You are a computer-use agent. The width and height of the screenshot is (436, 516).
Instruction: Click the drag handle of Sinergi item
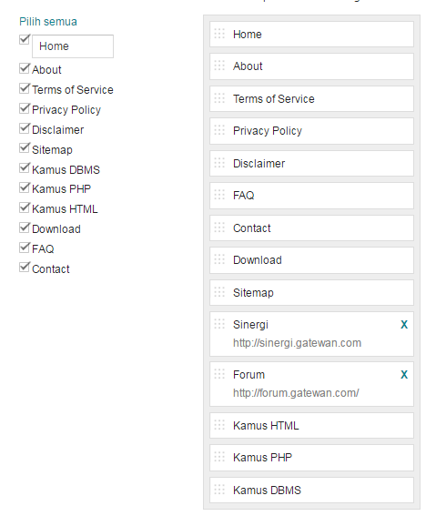click(x=219, y=324)
